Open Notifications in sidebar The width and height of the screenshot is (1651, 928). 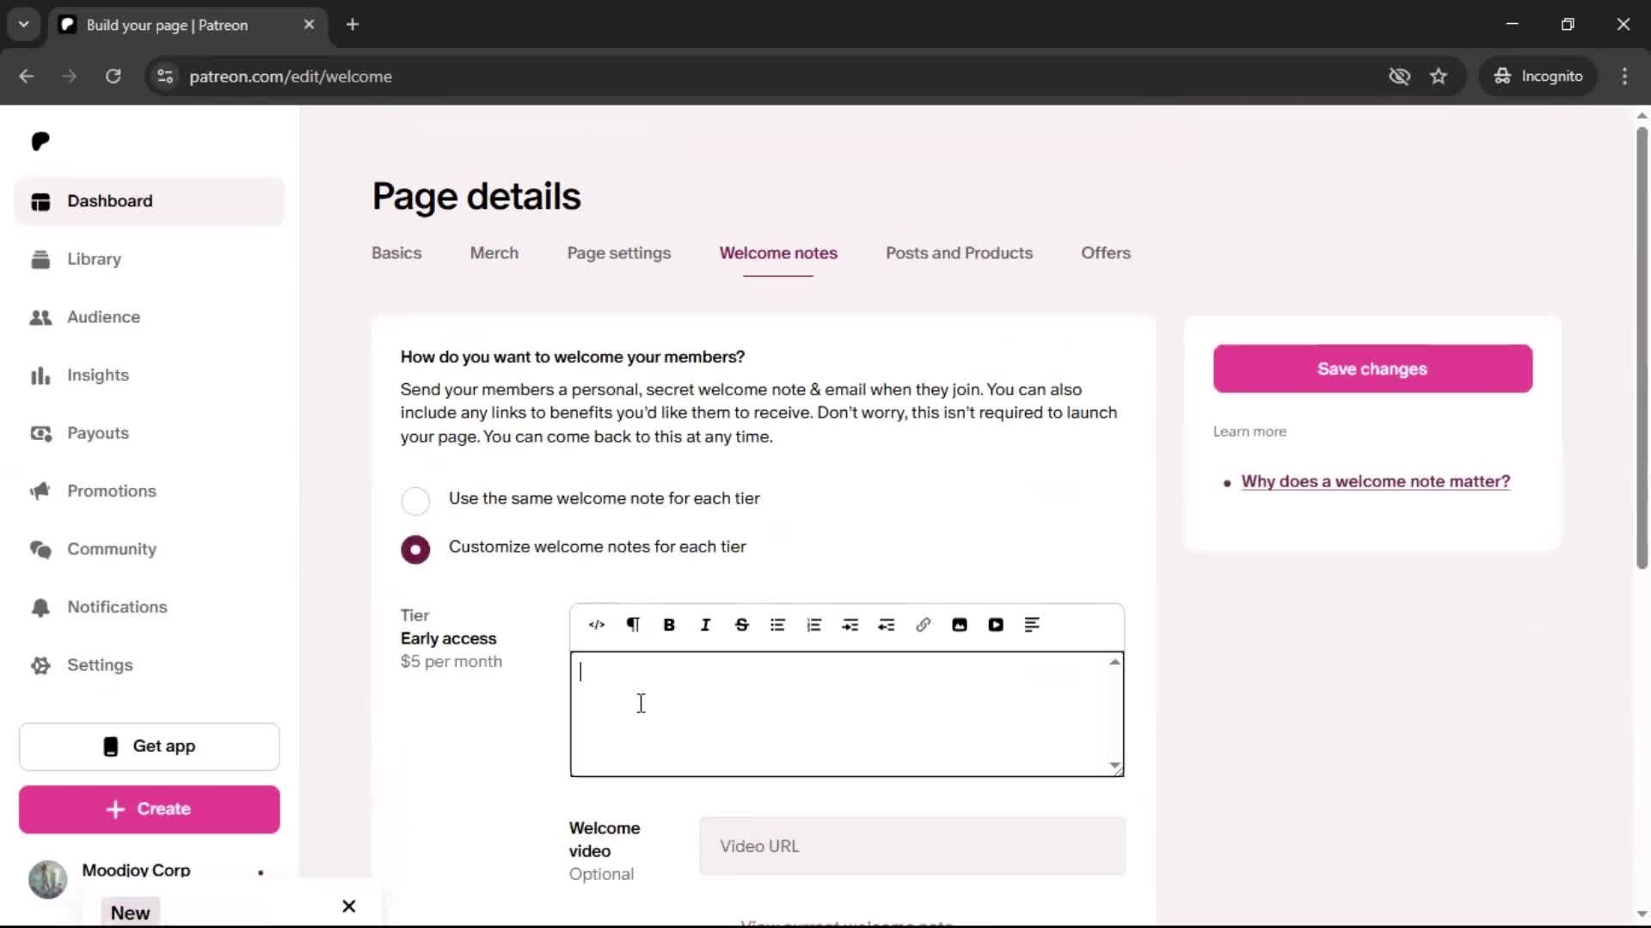click(x=149, y=607)
